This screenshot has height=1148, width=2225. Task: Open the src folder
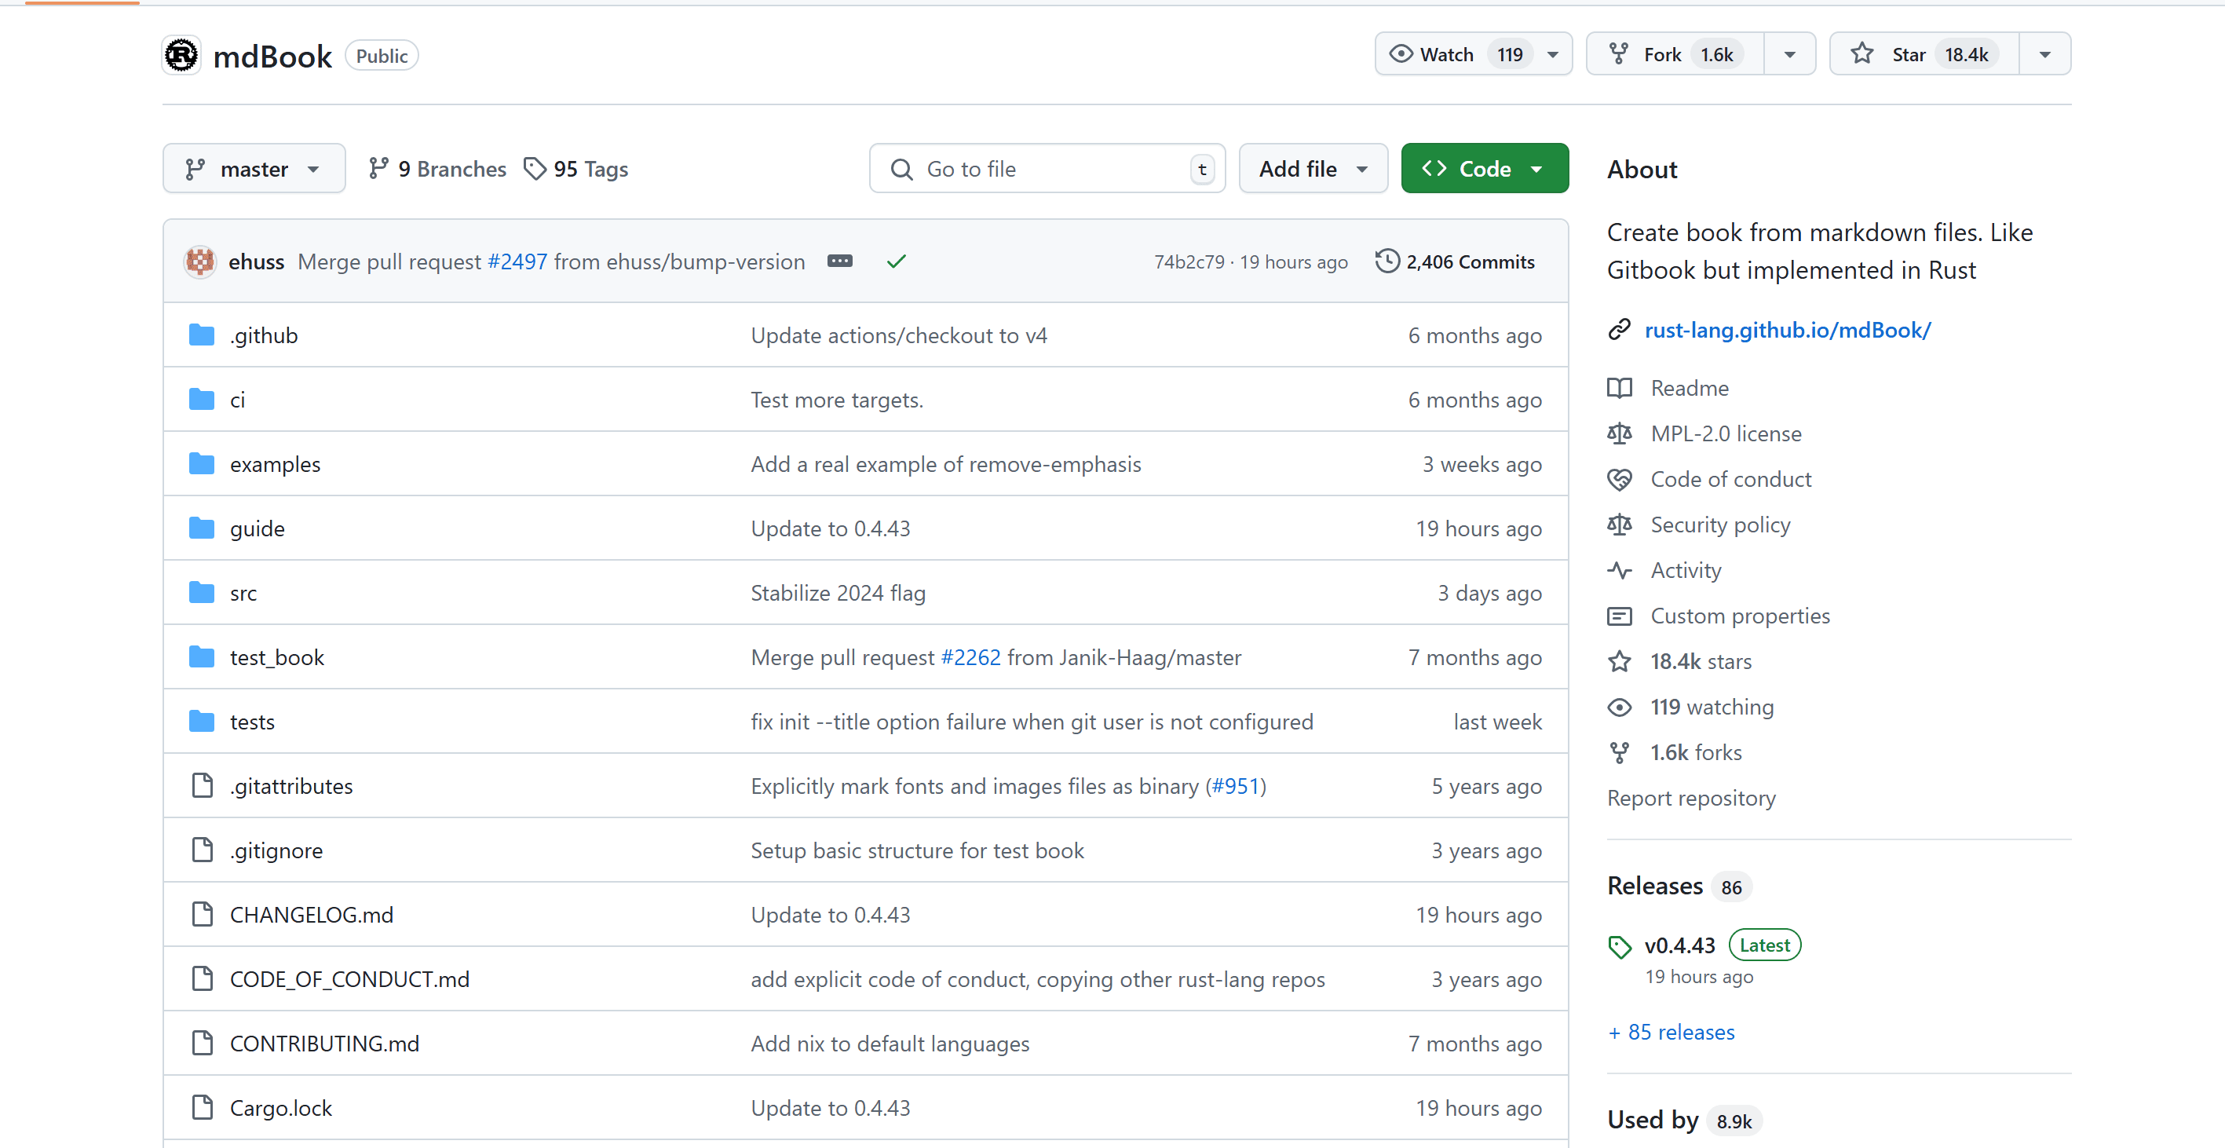pyautogui.click(x=243, y=594)
